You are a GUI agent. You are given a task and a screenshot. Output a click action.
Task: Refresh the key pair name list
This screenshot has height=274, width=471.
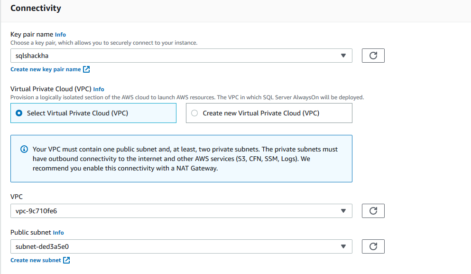point(373,56)
